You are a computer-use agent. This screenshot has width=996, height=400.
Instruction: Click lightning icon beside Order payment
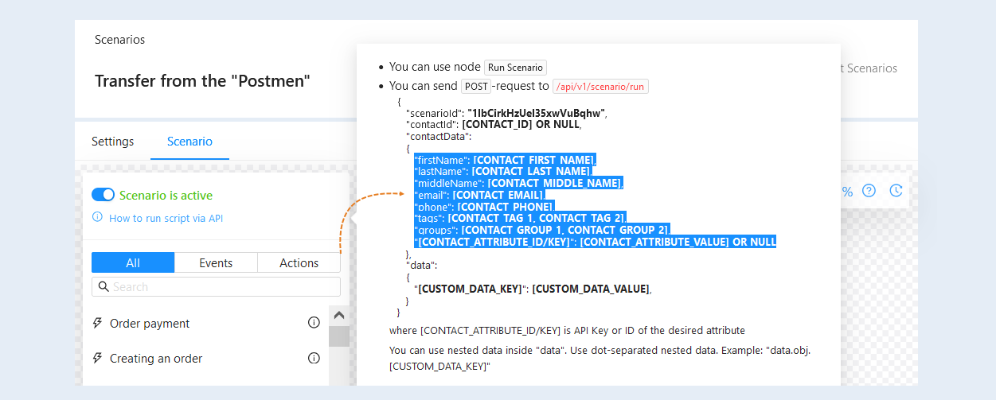pos(98,323)
